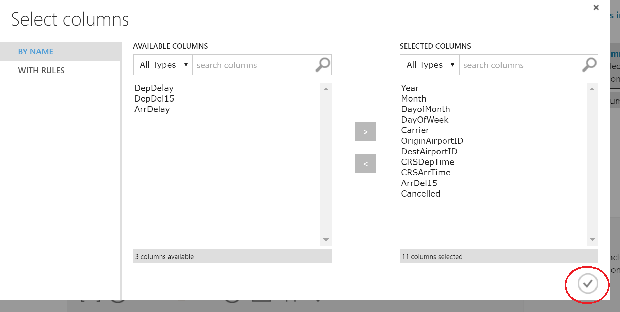This screenshot has height=312, width=620.
Task: Close the Select columns dialog
Action: click(596, 7)
